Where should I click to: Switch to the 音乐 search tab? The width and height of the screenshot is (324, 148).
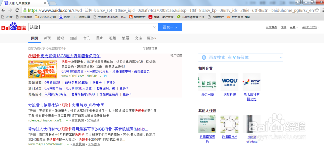(x=87, y=38)
